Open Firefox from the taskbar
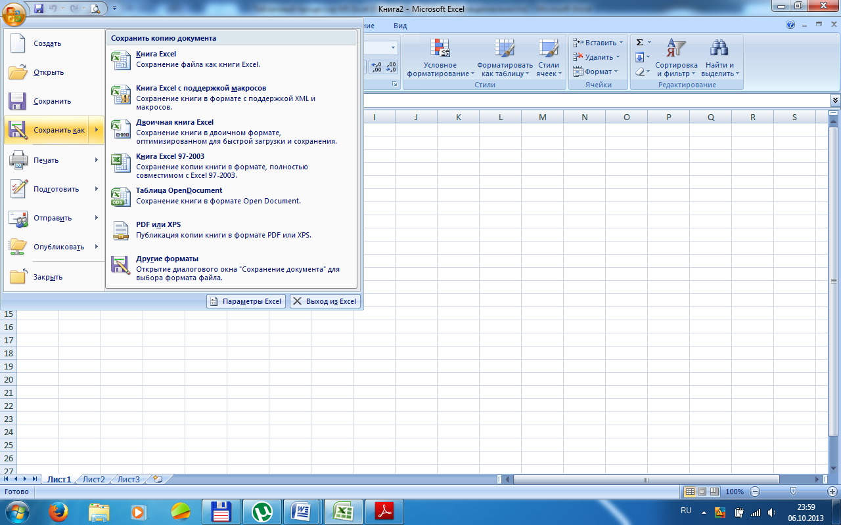 click(x=58, y=511)
